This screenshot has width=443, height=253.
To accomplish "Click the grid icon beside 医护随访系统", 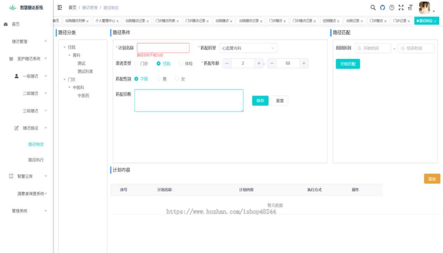I will click(x=11, y=59).
